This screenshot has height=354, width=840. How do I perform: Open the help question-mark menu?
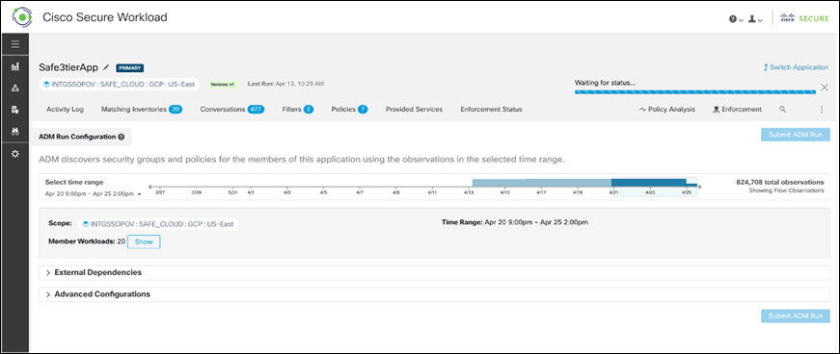736,19
